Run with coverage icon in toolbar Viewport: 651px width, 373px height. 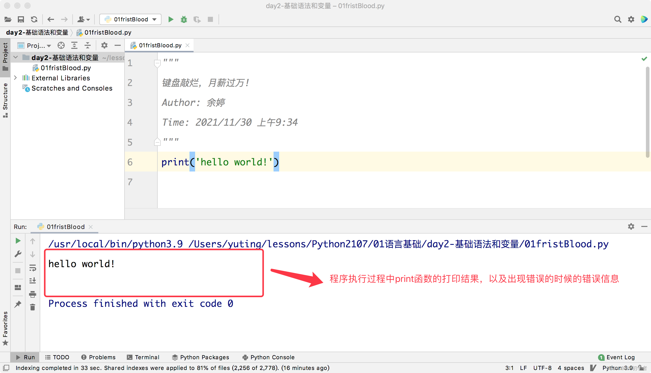[x=197, y=20]
